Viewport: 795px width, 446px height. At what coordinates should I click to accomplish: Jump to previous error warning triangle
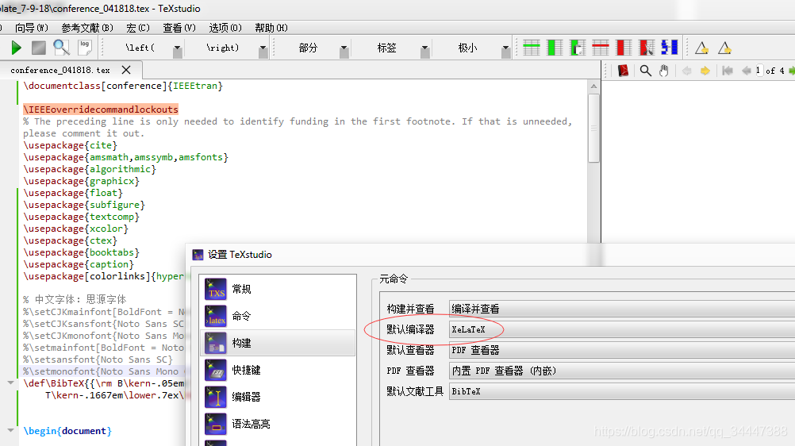tap(701, 48)
